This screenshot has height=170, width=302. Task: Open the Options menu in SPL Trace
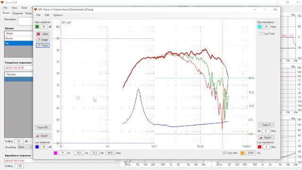(x=58, y=15)
